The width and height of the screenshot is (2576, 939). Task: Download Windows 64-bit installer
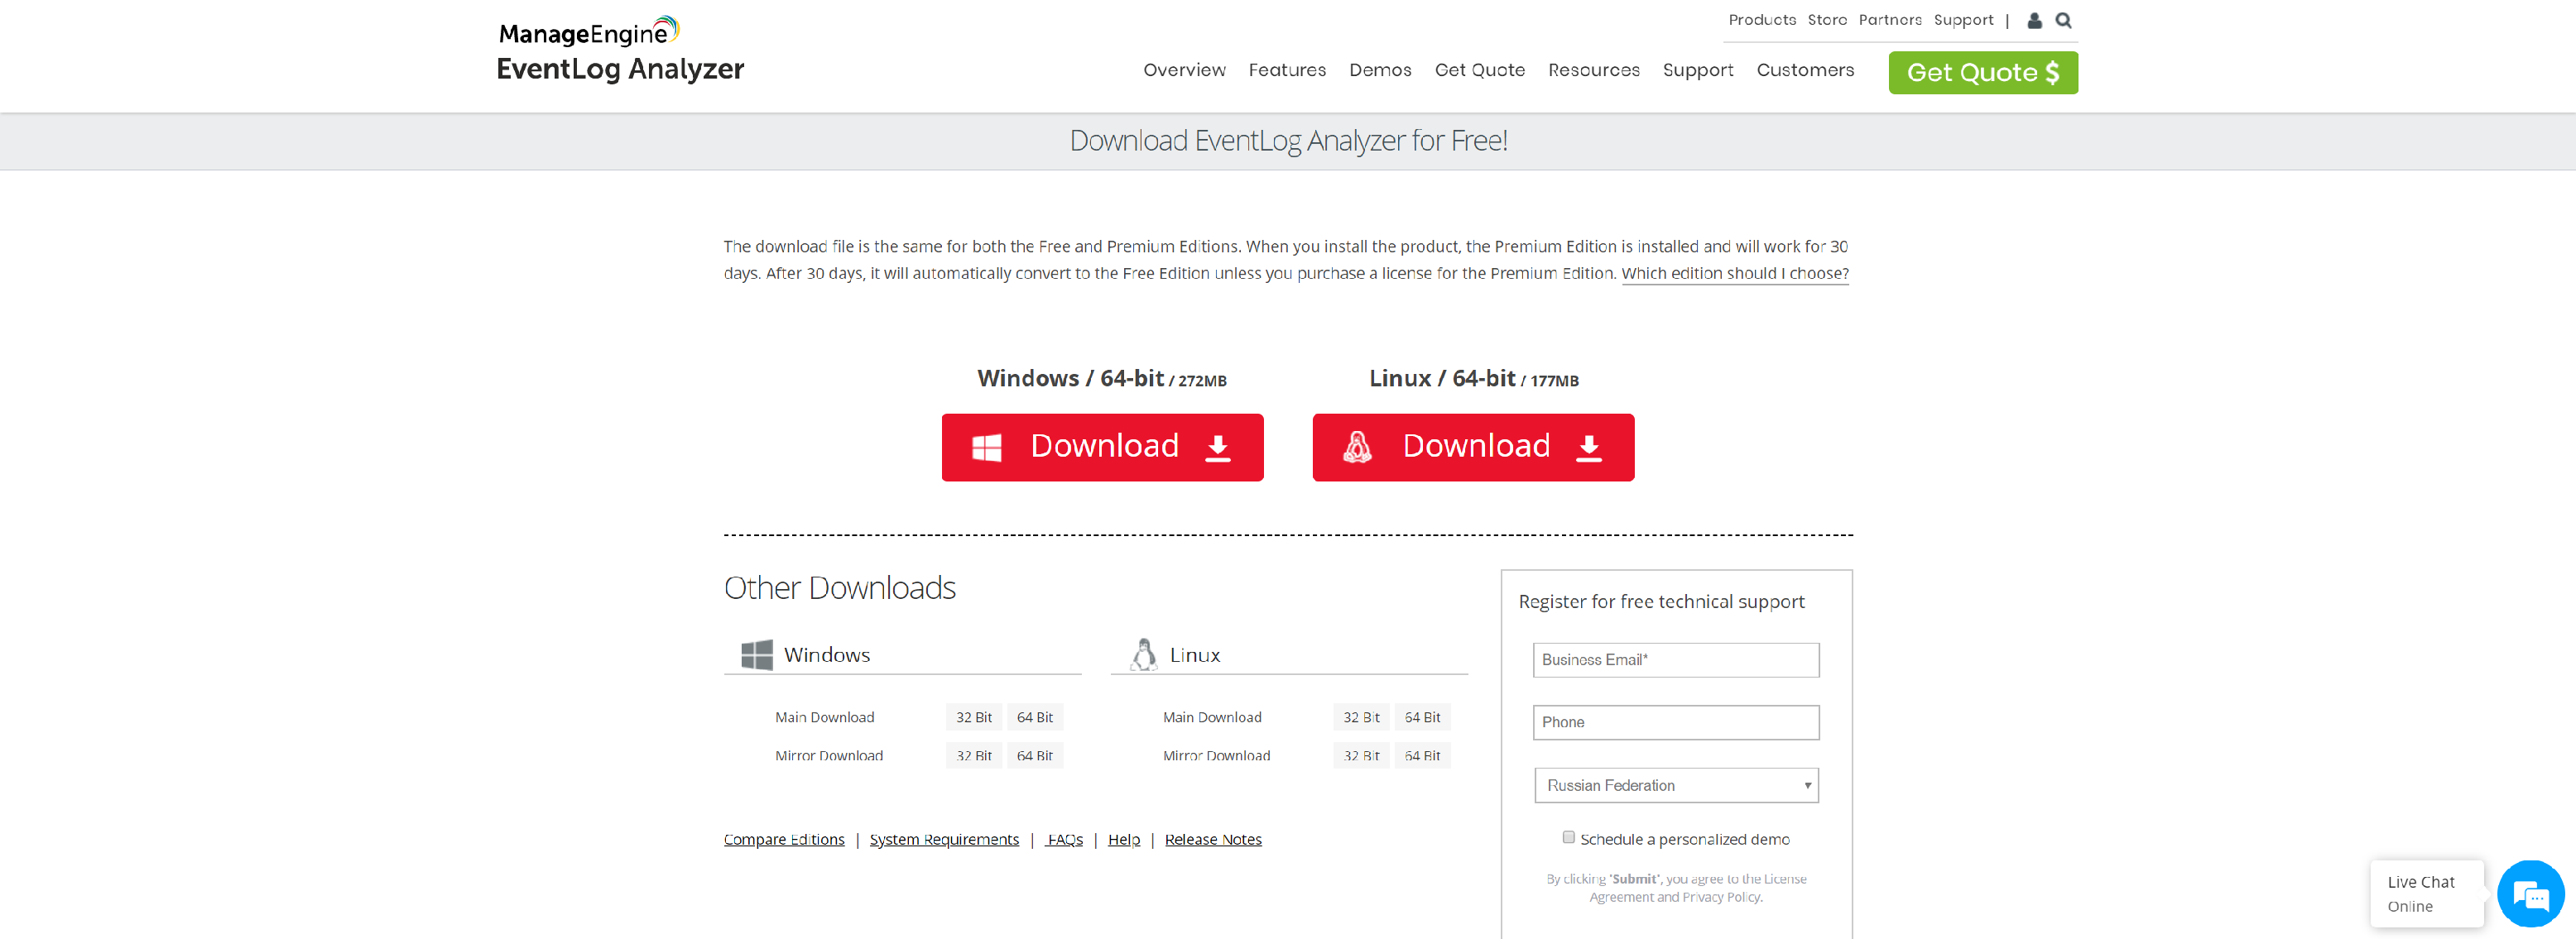tap(1102, 447)
